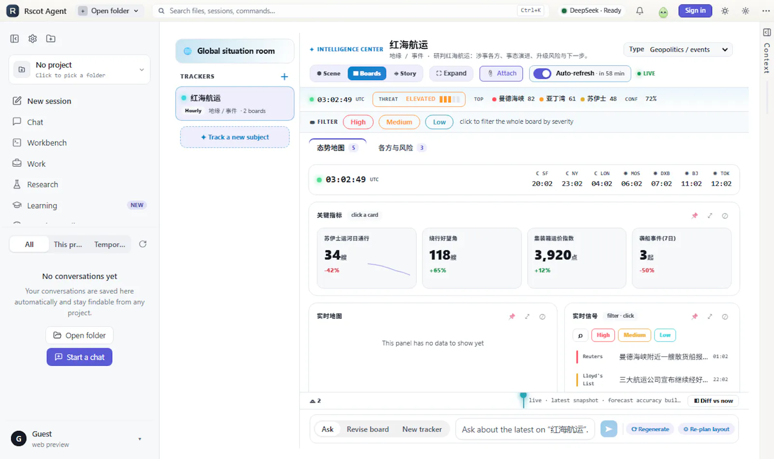Add a tracker with the plus icon
Screen dimensions: 774x459
[x=284, y=76]
